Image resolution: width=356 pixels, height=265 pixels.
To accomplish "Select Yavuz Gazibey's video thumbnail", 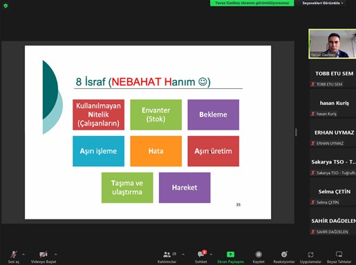I will click(332, 43).
